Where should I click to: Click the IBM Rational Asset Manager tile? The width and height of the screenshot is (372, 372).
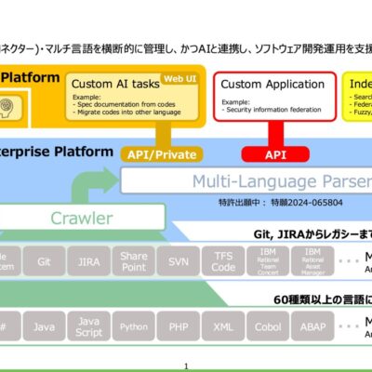(312, 261)
